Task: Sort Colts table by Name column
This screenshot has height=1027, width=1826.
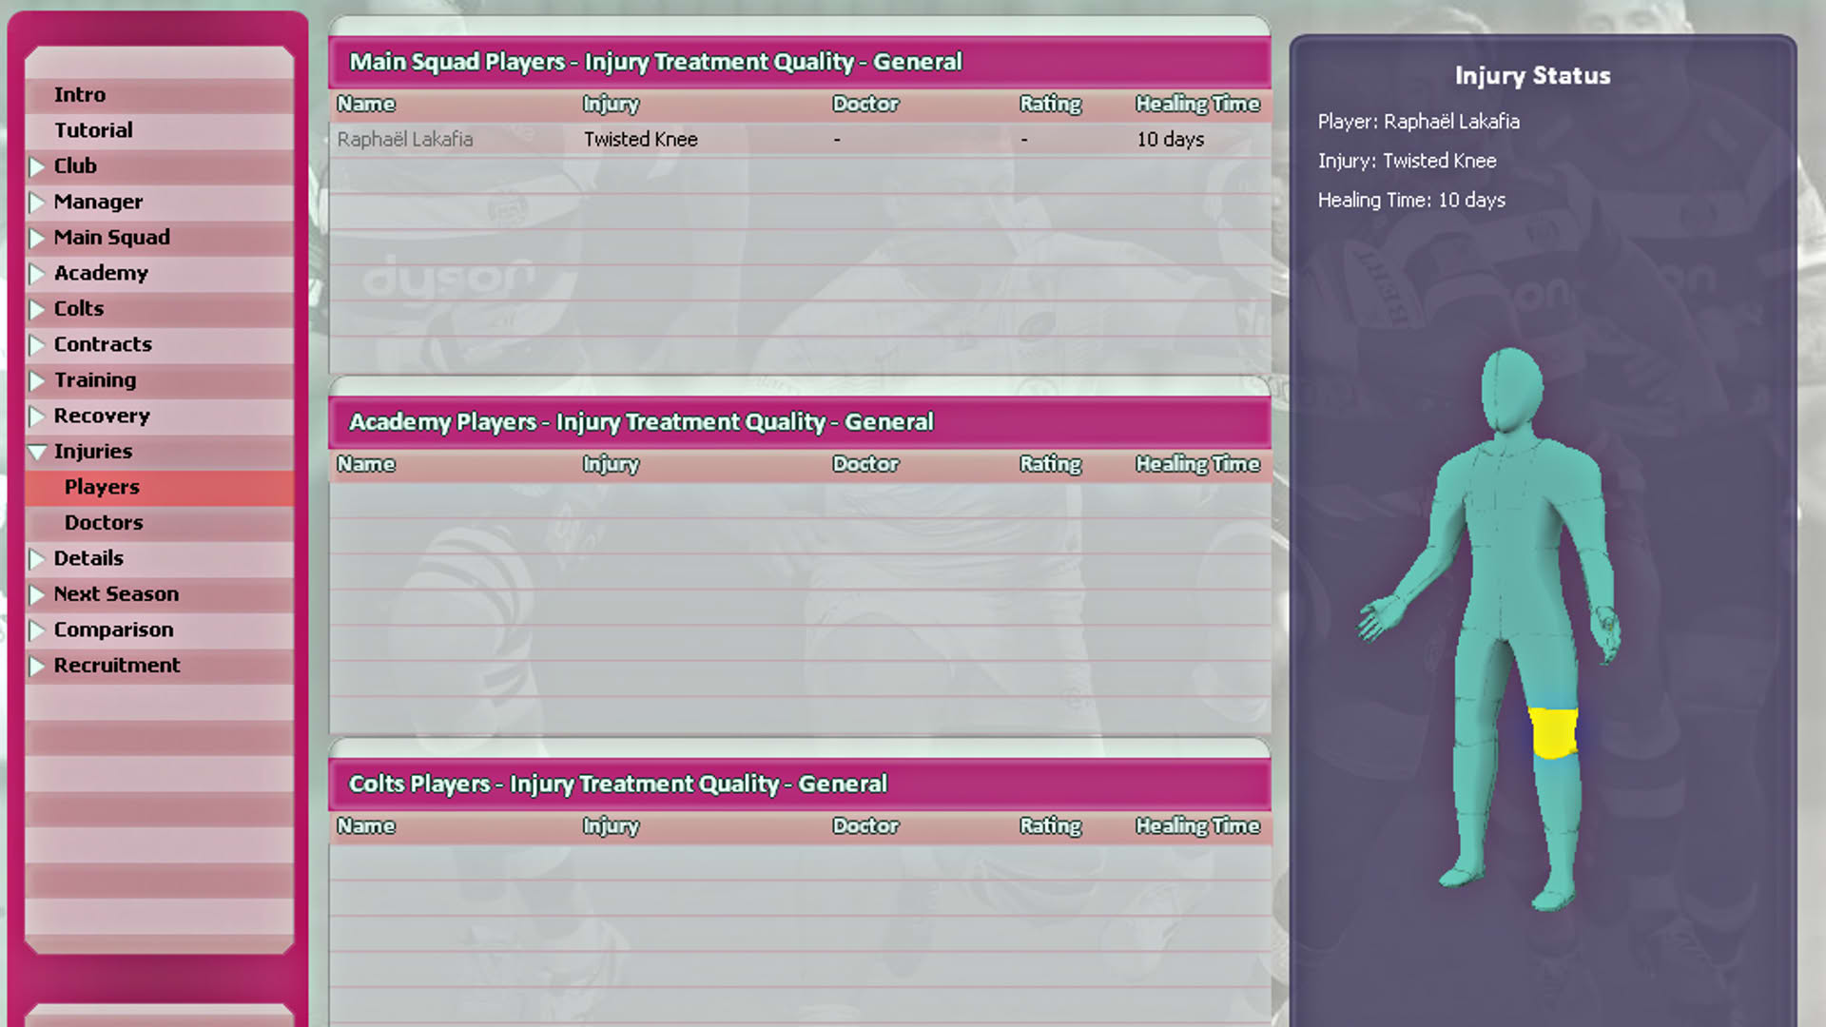Action: coord(366,825)
